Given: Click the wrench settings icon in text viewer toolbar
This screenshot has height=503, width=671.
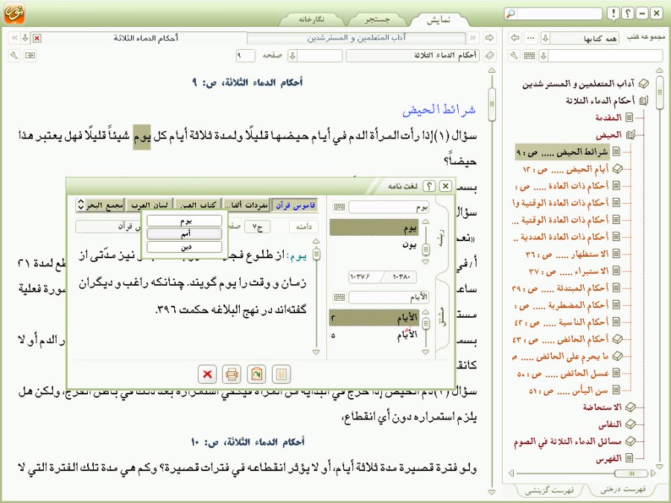Looking at the screenshot, I should click(14, 56).
